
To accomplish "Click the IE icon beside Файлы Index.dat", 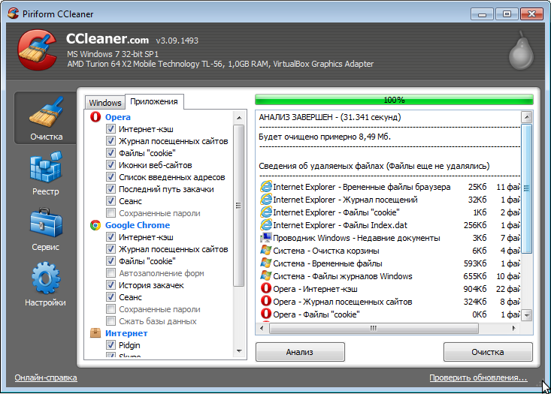I will 266,225.
